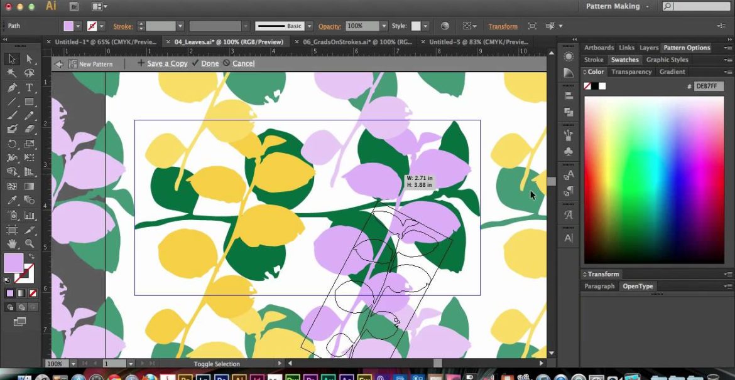This screenshot has height=380, width=735.
Task: Select the Hand tool
Action: click(12, 243)
